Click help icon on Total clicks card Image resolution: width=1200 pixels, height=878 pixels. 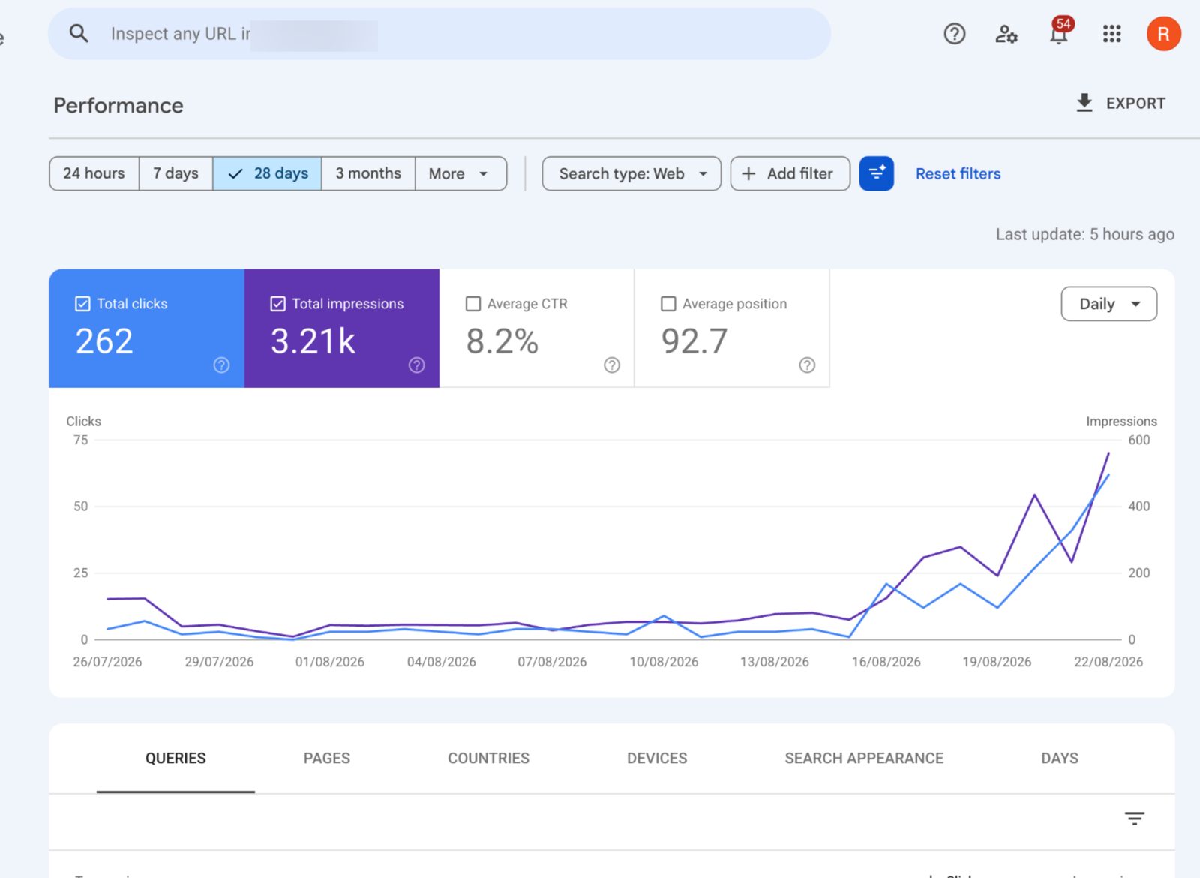coord(221,365)
